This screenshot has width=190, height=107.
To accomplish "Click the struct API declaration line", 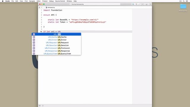I will tap(50, 15).
